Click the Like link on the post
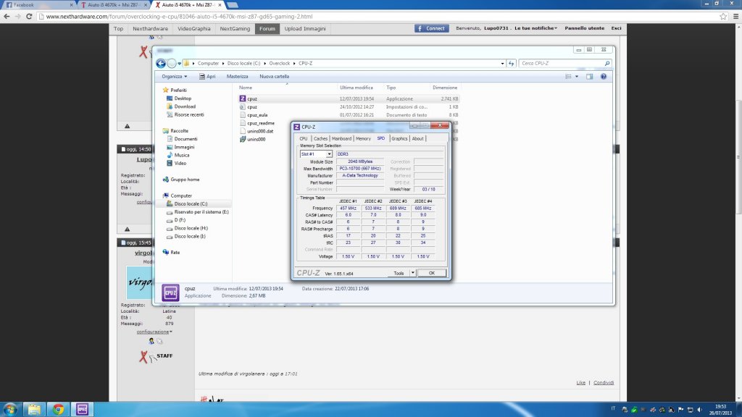742x417 pixels. pos(580,383)
